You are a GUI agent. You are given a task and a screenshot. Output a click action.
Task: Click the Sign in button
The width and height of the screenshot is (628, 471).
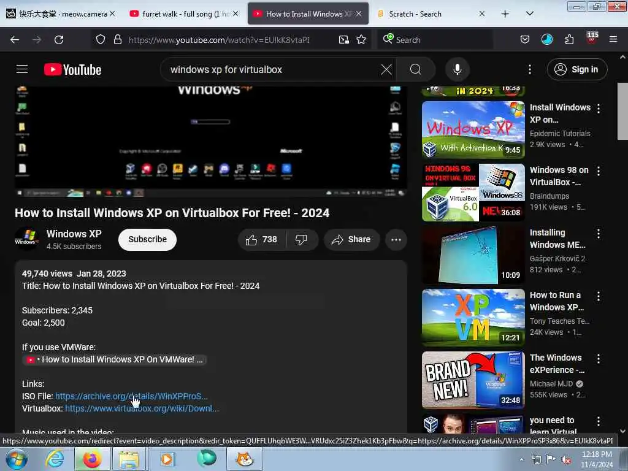click(576, 70)
